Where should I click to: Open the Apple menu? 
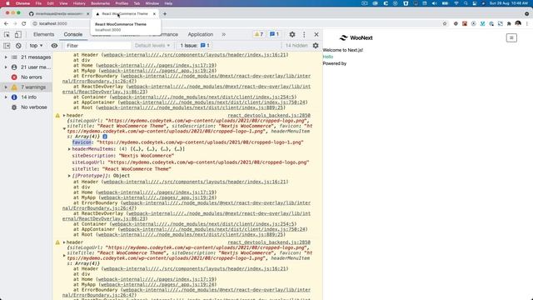tap(7, 3)
